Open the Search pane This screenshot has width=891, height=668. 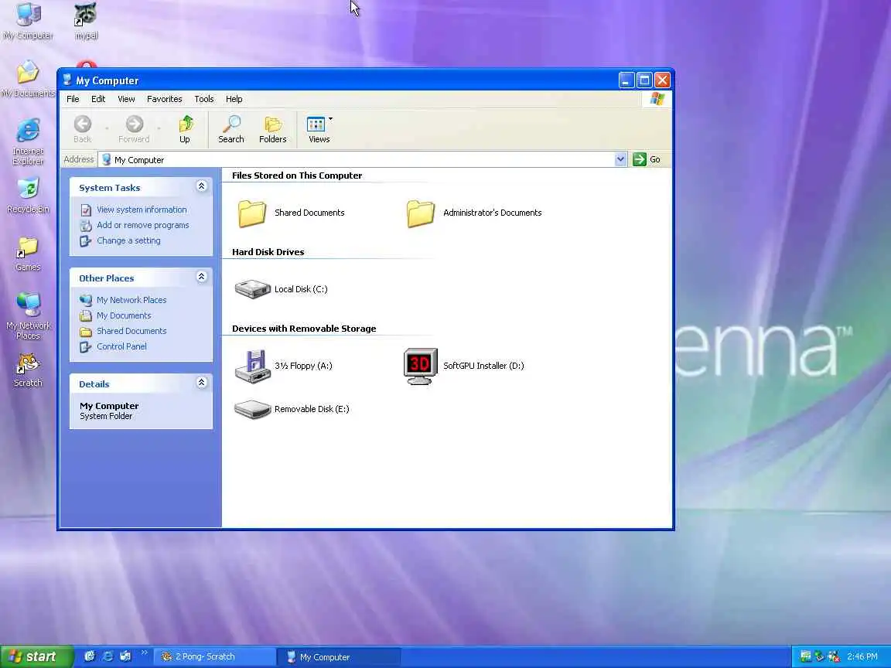[x=231, y=130]
